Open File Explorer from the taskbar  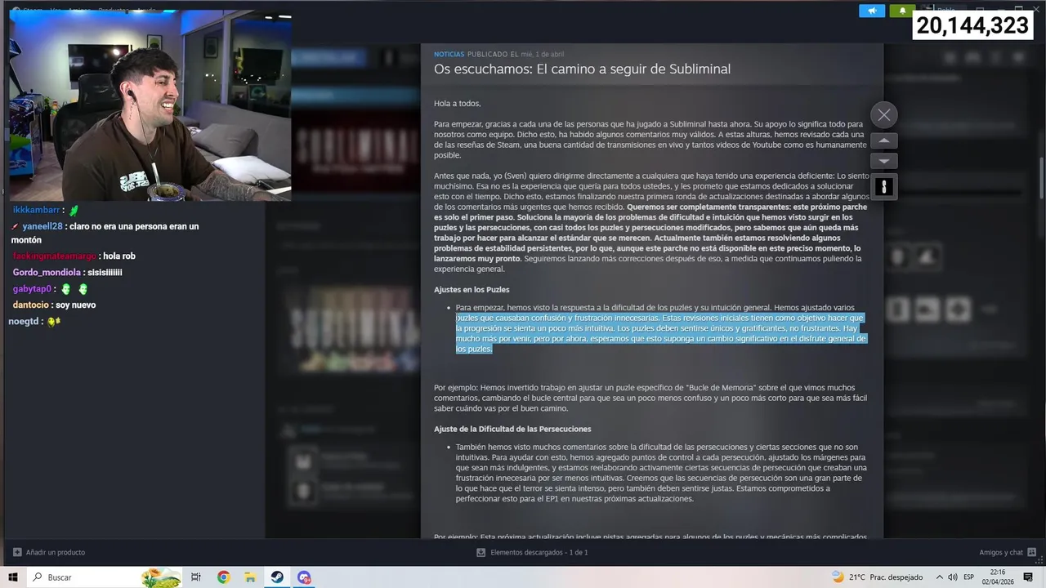(x=250, y=577)
